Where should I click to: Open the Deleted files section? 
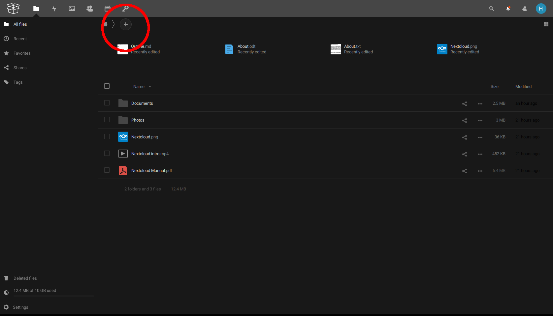tap(25, 278)
